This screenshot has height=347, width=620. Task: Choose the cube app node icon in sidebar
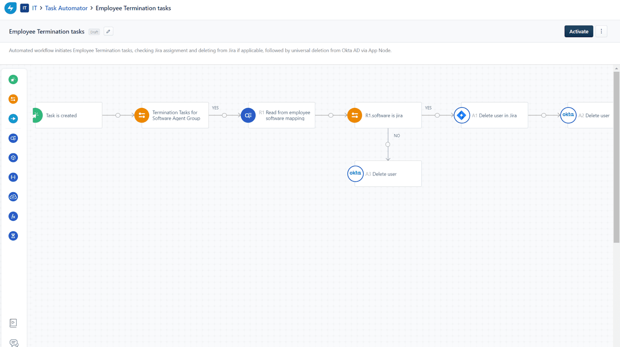[x=13, y=158]
